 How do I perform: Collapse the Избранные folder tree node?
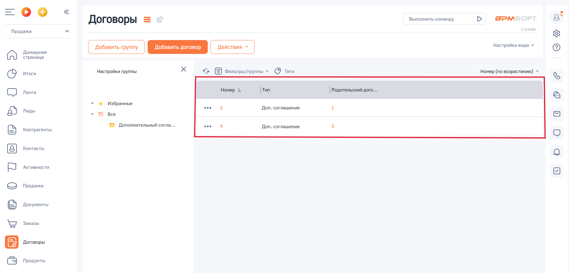coord(92,104)
